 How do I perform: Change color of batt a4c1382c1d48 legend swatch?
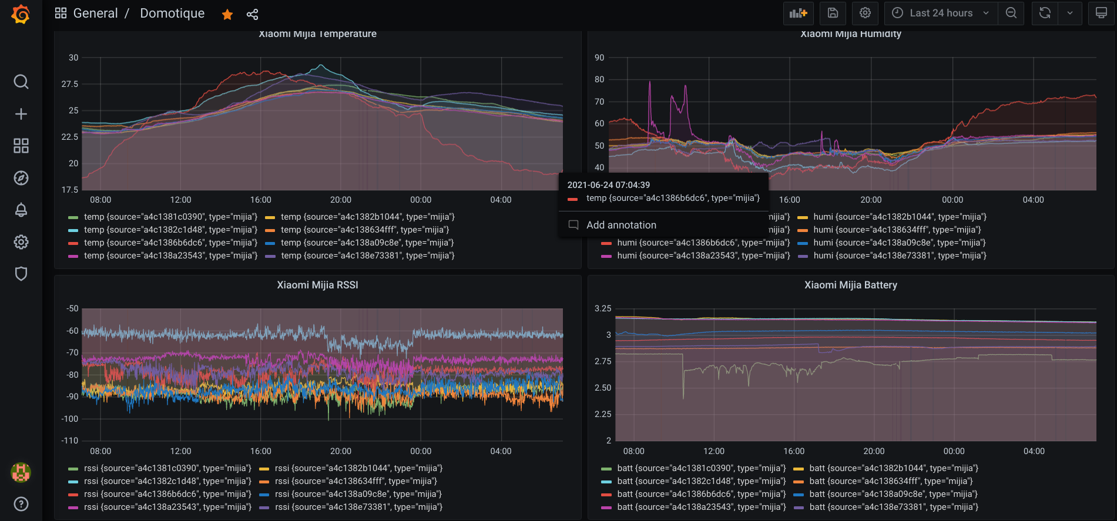pos(606,482)
